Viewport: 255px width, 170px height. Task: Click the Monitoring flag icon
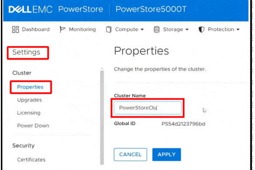[x=62, y=30]
